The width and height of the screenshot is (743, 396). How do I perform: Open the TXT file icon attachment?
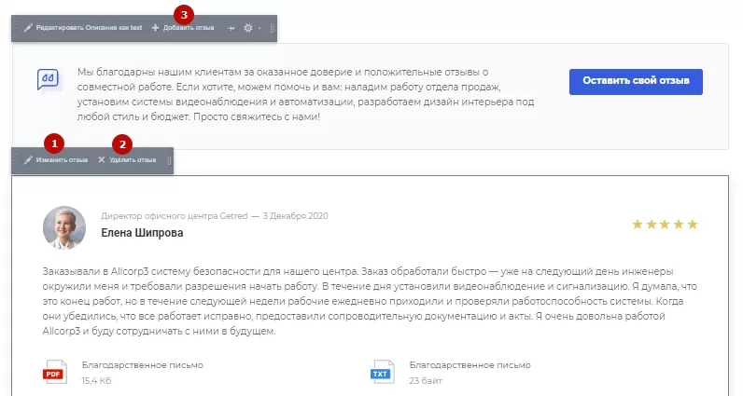pyautogui.click(x=382, y=372)
